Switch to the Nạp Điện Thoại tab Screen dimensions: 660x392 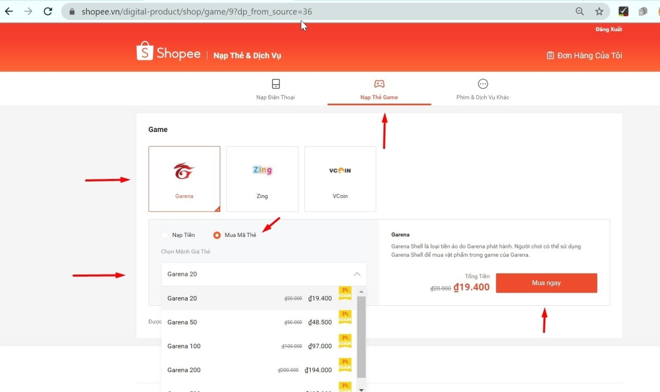(276, 90)
